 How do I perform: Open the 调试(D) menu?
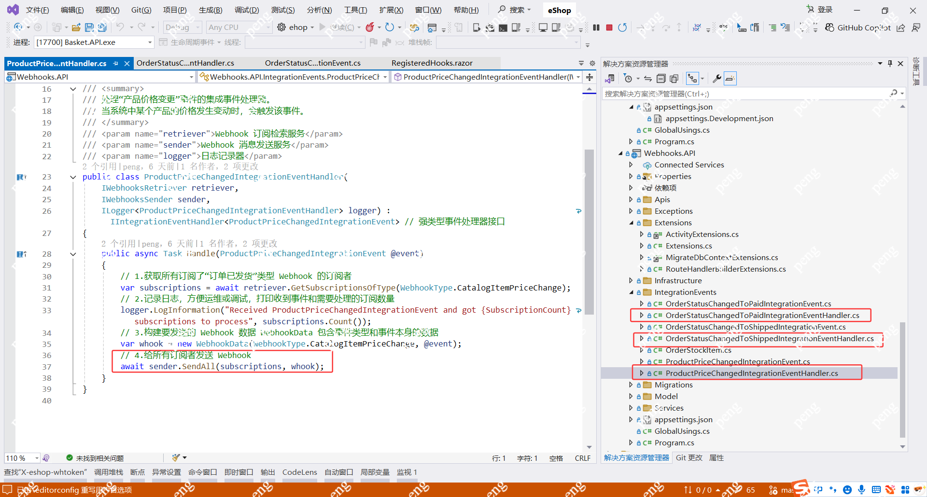[246, 10]
